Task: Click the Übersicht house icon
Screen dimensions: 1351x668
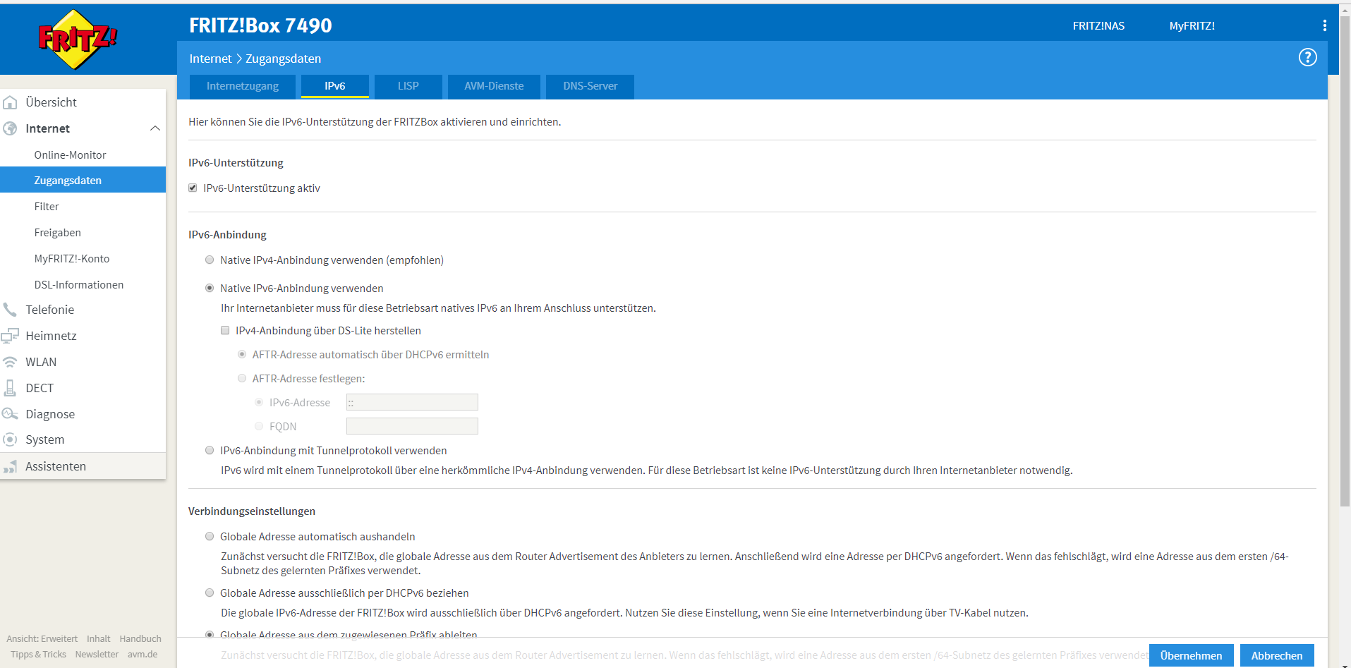Action: coord(10,102)
